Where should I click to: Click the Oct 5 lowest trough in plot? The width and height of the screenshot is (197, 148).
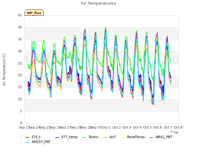[x=153, y=105]
